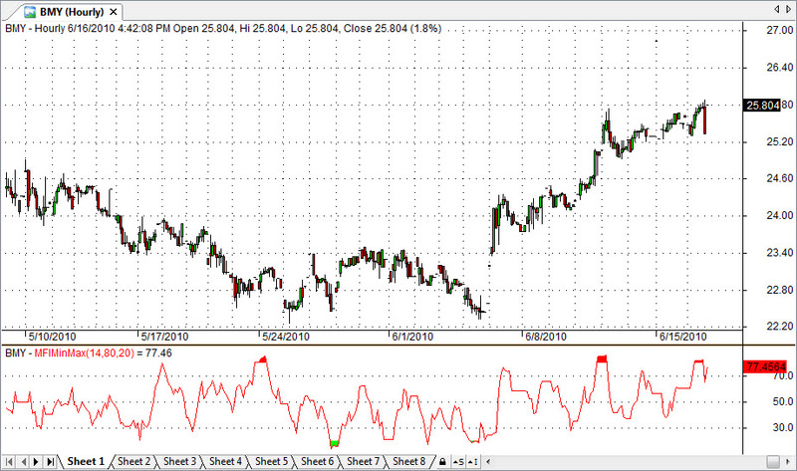This screenshot has width=797, height=471.
Task: Switch to Sheet 7
Action: pos(363,461)
